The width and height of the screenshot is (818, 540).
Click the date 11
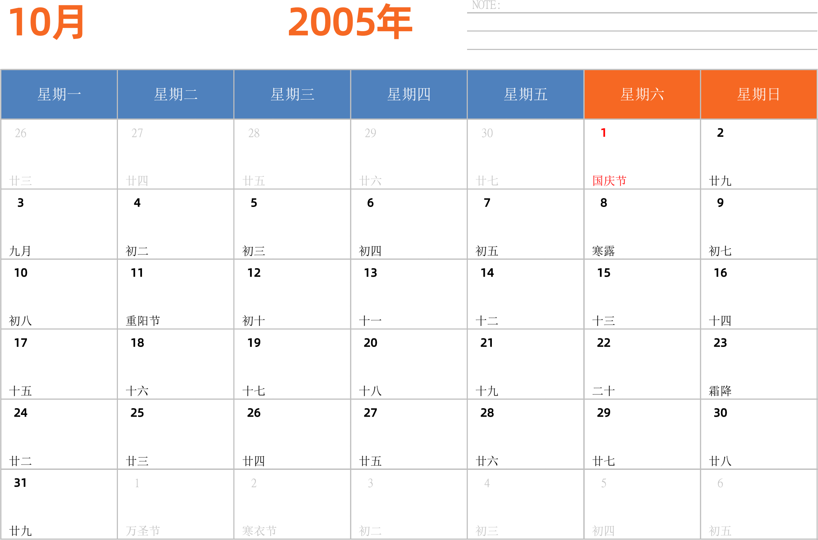137,273
